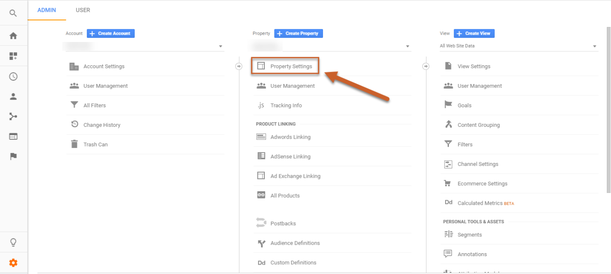Open the Home icon in left sidebar
The width and height of the screenshot is (611, 274).
tap(13, 36)
